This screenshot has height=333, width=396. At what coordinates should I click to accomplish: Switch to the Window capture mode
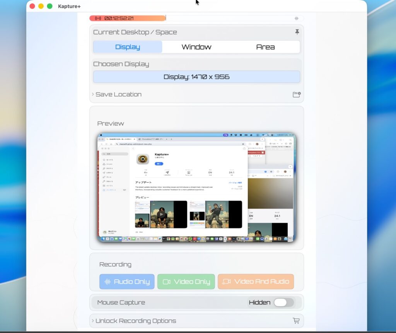click(196, 47)
